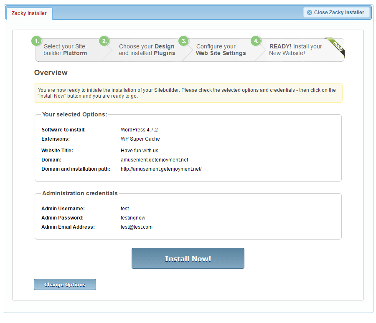
Task: Click the yellow installation notice box
Action: (x=188, y=93)
